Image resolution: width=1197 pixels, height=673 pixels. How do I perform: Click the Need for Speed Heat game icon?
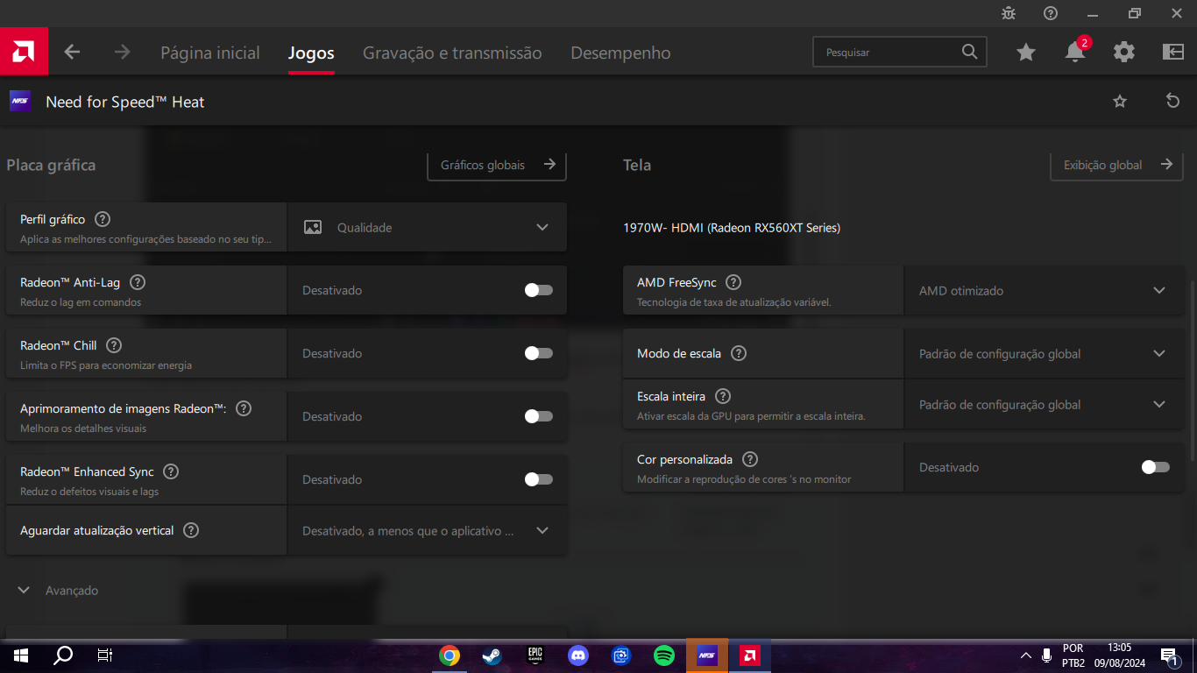(x=20, y=101)
